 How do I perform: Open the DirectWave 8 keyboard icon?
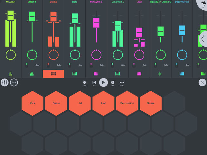pos(182,74)
